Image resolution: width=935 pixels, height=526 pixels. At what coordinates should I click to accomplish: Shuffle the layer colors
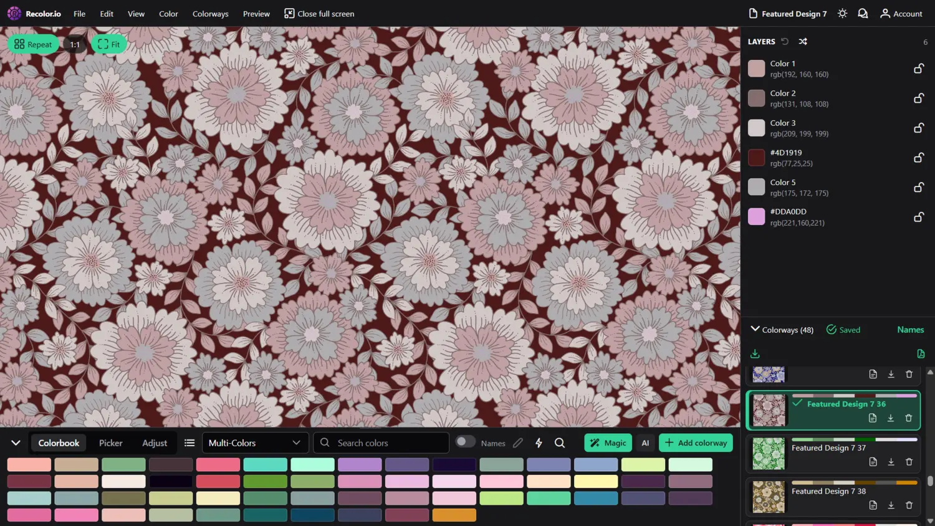[803, 42]
